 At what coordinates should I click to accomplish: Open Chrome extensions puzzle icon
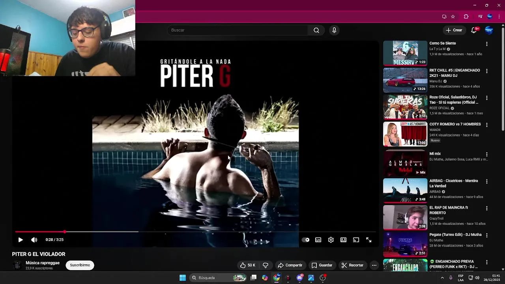tap(466, 17)
